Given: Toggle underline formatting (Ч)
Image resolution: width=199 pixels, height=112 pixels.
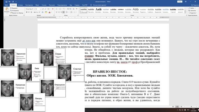Looking at the screenshot, I should coord(31,12).
